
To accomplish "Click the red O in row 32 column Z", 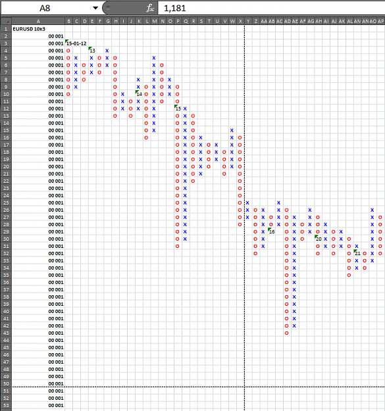I will coord(255,253).
